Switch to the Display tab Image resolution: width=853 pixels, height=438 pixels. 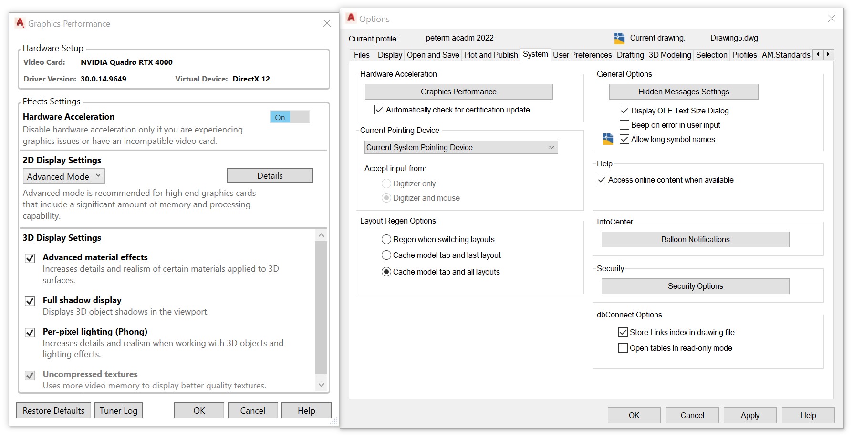coord(389,55)
